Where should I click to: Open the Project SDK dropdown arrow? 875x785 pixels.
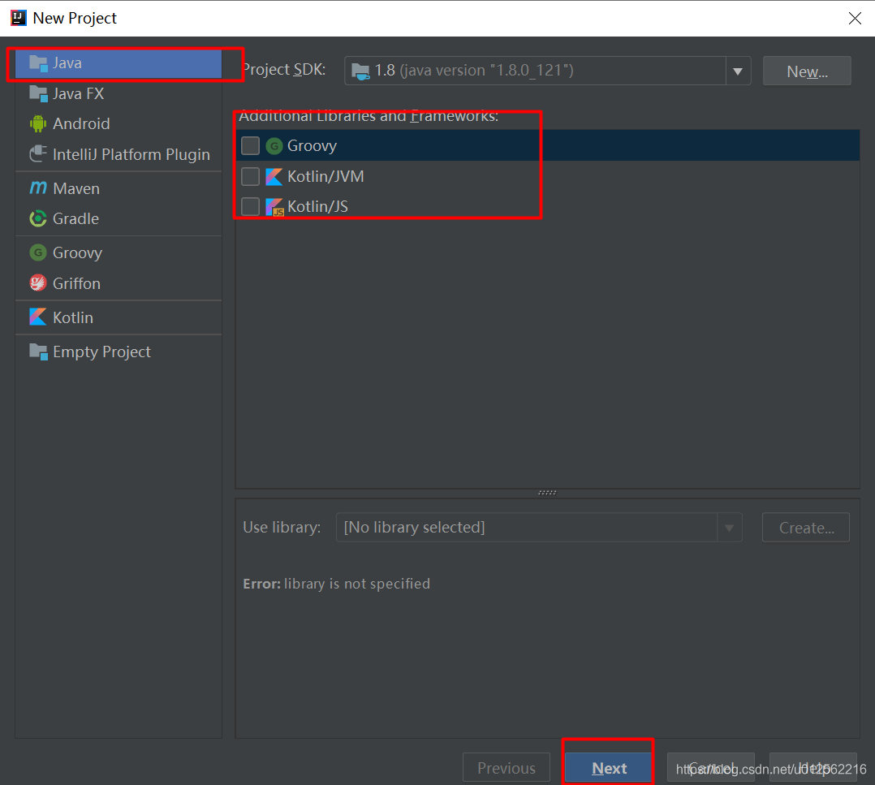click(738, 71)
